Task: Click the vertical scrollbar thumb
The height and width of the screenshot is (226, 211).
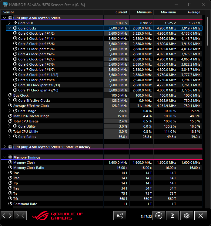Action: pos(208,31)
